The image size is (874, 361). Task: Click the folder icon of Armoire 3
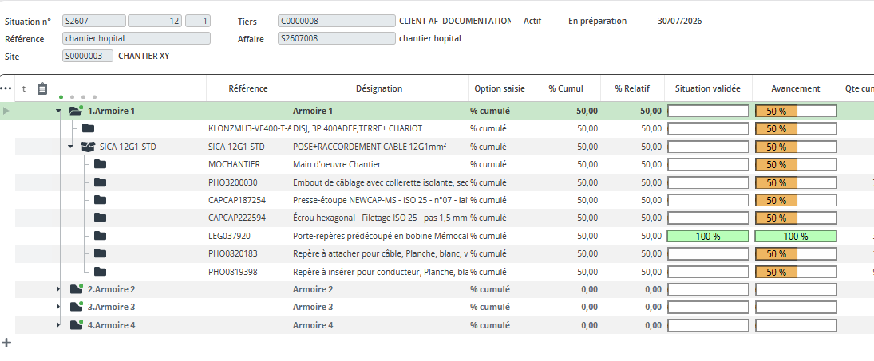[x=77, y=307]
